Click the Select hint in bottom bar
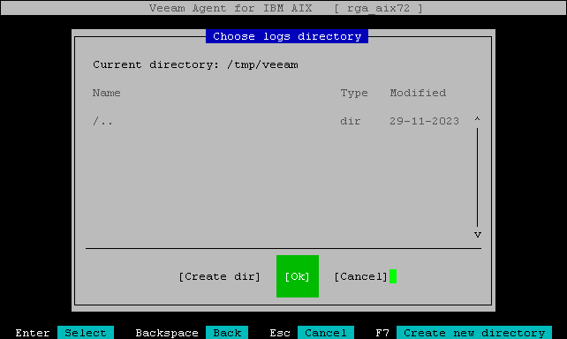The height and width of the screenshot is (339, 567). pos(86,333)
